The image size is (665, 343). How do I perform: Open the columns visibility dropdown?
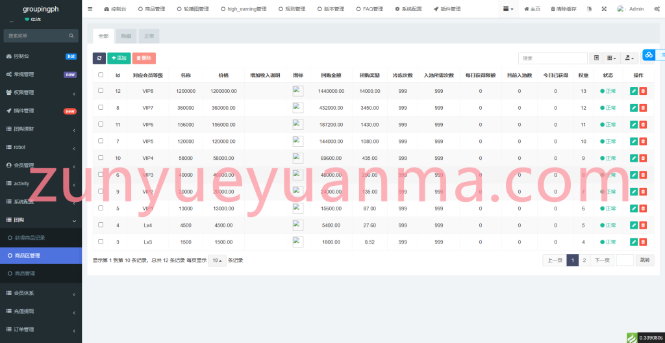coord(611,58)
